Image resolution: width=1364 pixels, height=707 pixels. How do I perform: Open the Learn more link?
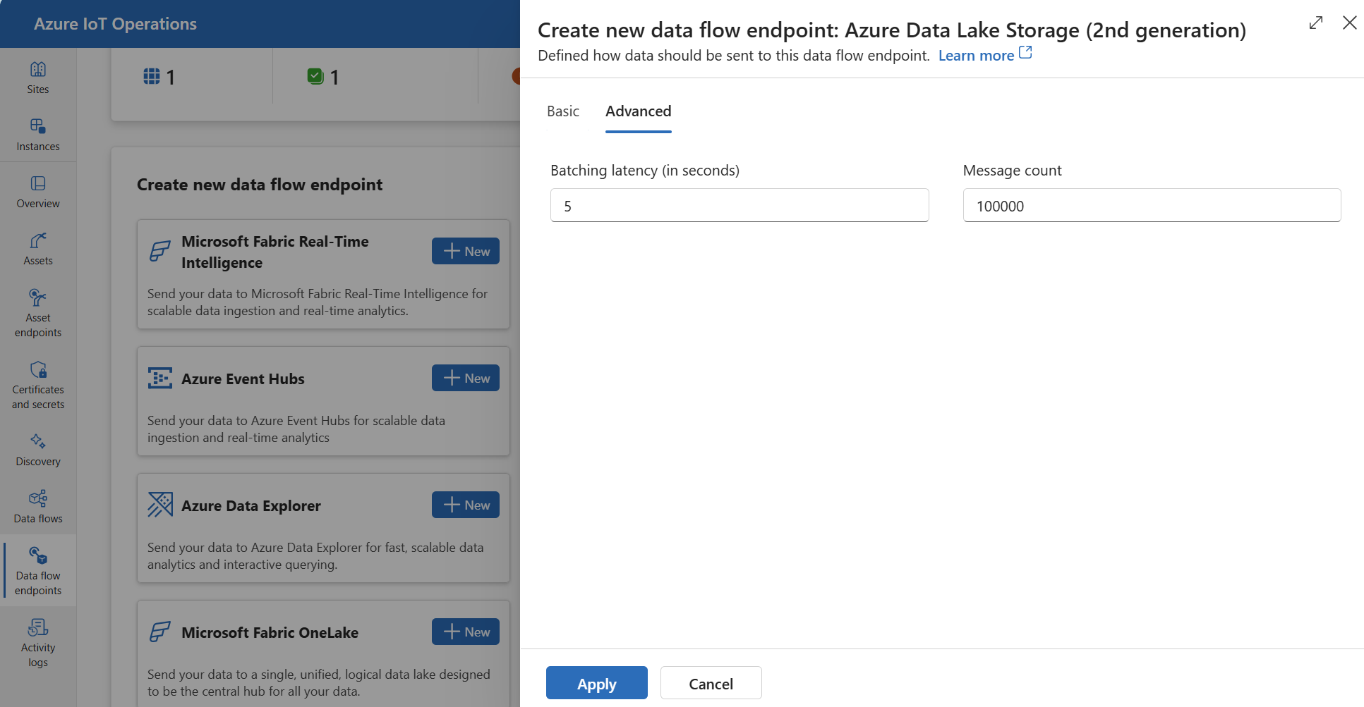point(977,55)
